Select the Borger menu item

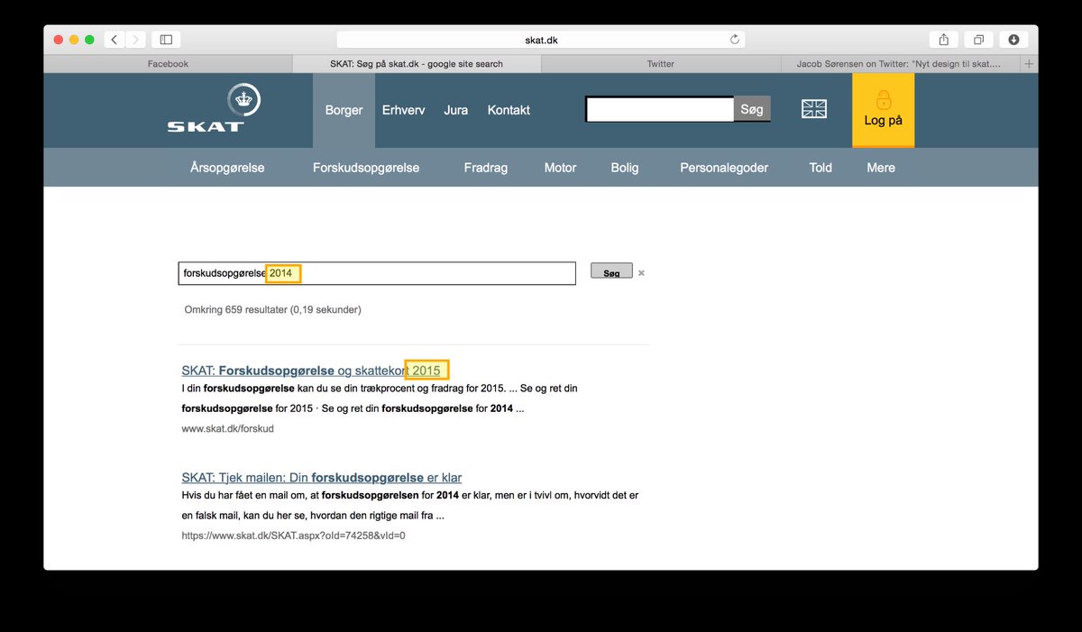[344, 110]
